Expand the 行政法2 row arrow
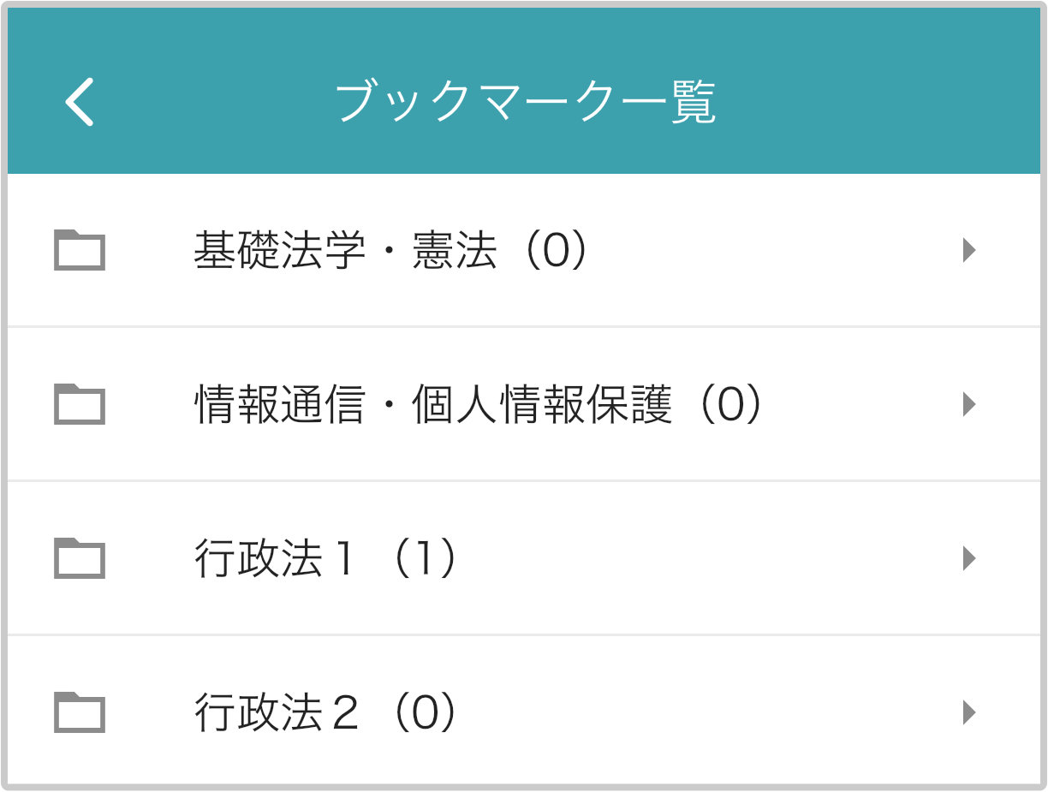The height and width of the screenshot is (792, 1048). [969, 712]
